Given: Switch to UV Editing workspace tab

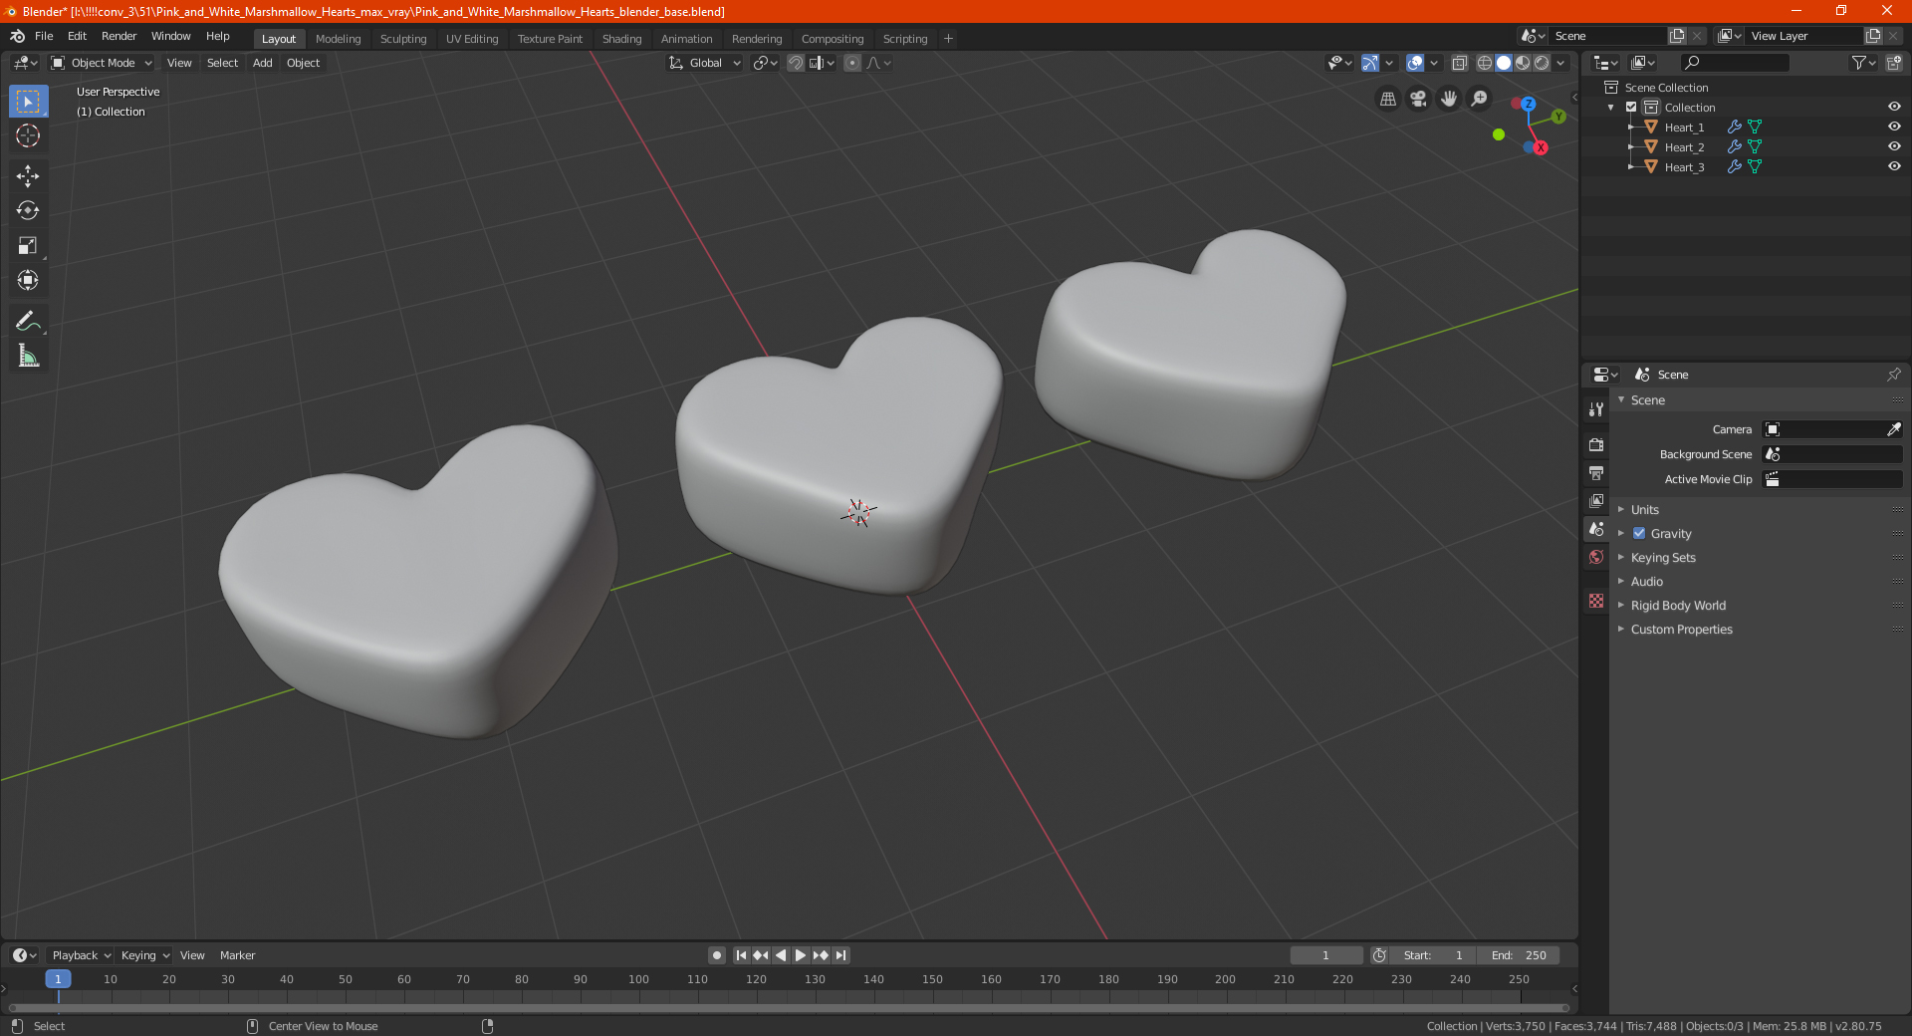Looking at the screenshot, I should (x=472, y=39).
